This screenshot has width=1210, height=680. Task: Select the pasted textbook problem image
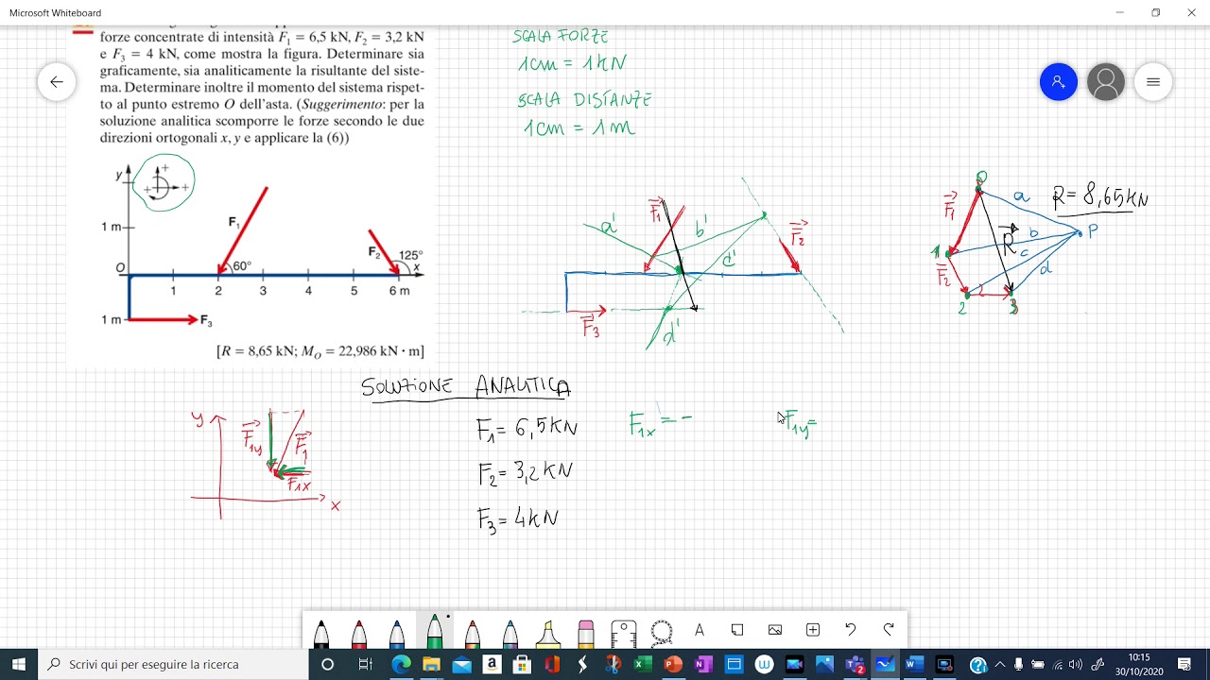(x=251, y=196)
